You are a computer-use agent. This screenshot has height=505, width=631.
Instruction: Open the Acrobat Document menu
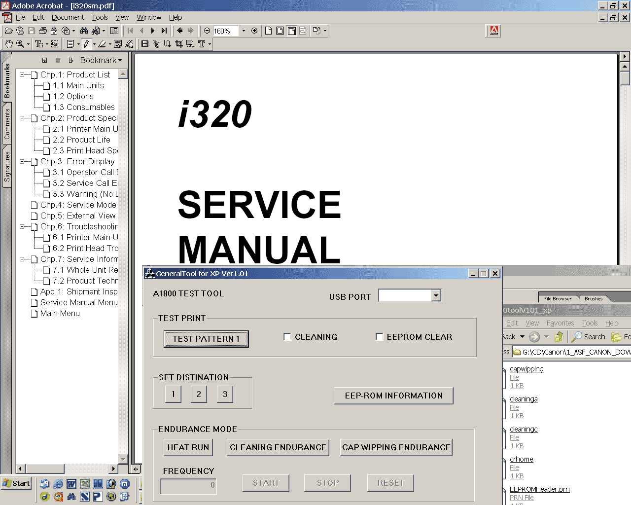coord(68,17)
